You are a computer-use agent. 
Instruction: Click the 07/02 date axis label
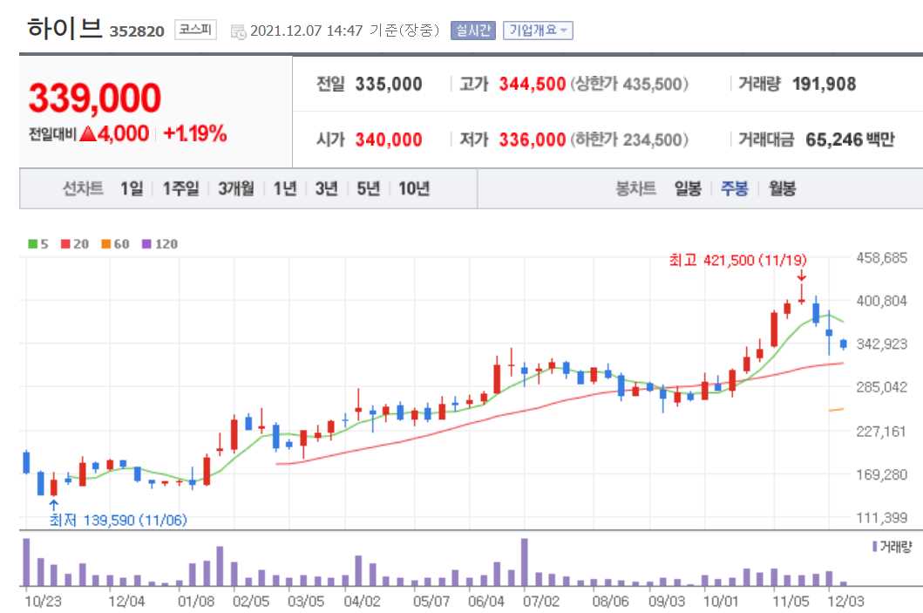coord(541,601)
